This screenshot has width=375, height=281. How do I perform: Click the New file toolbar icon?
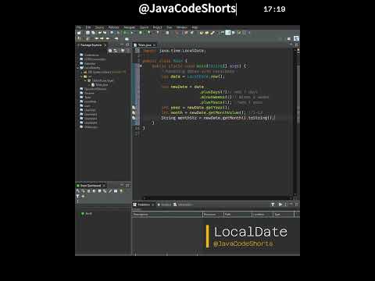79,33
